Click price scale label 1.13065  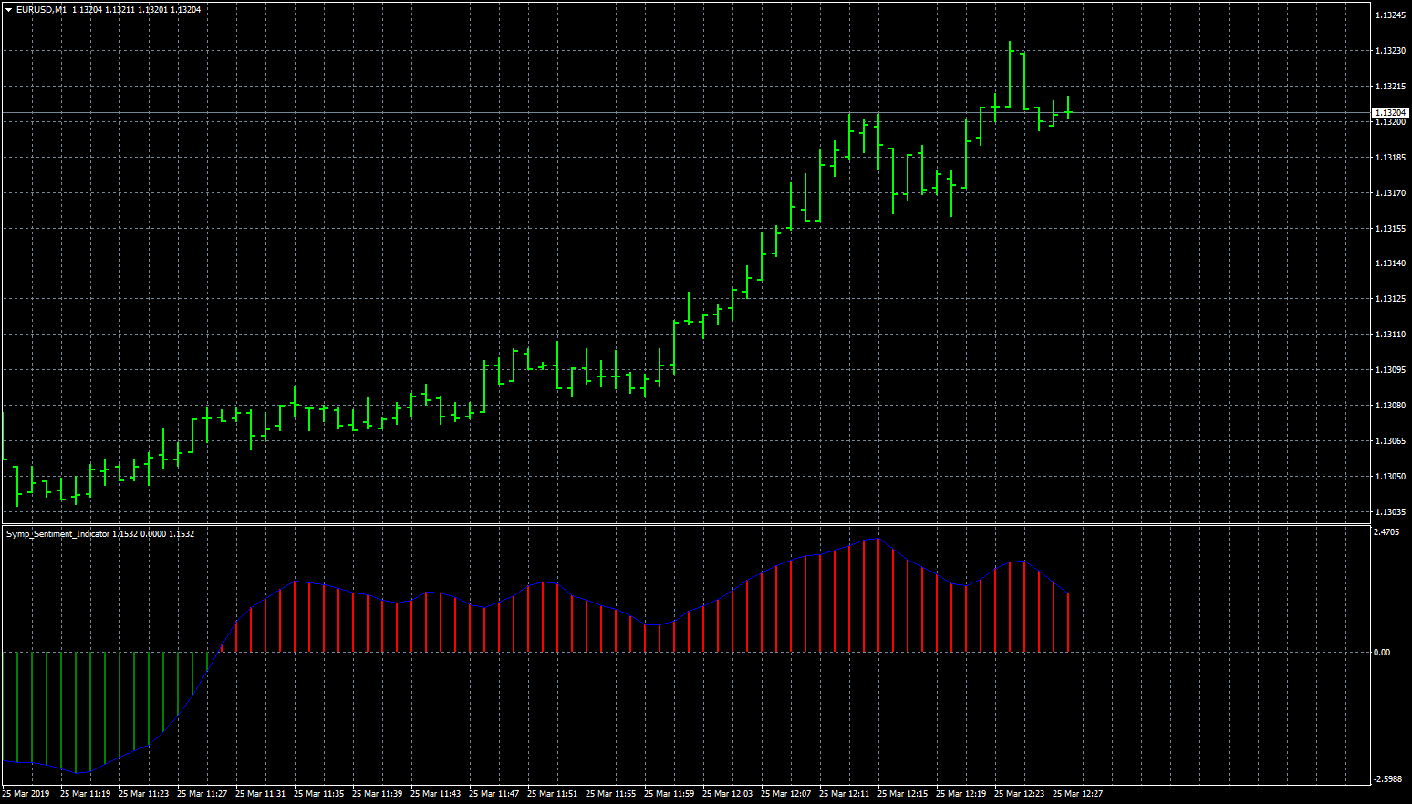point(1390,441)
